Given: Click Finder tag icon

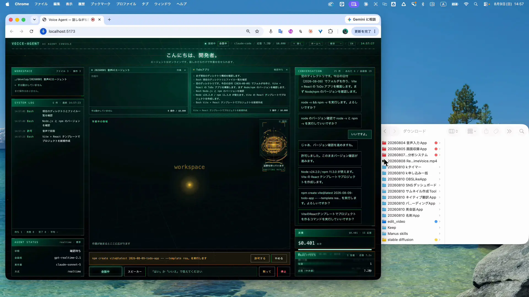Looking at the screenshot, I should pos(496,131).
